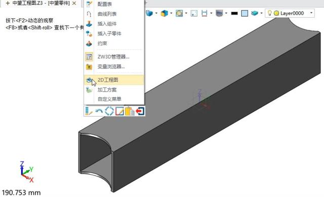The height and width of the screenshot is (197, 324).
Task: Click the 按下<F2>动态的观察 hint text
Action: [x=29, y=20]
